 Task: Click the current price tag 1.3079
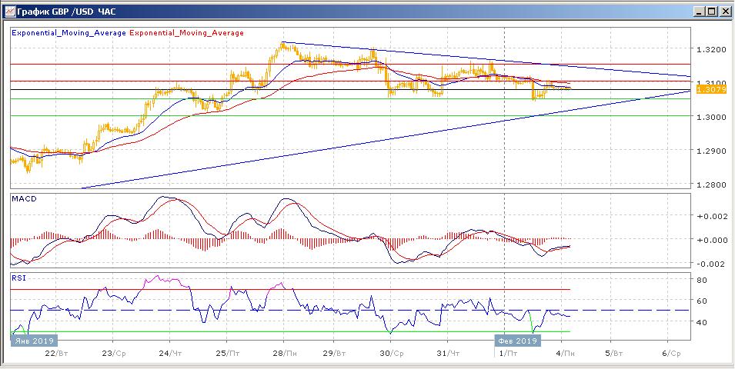click(711, 89)
